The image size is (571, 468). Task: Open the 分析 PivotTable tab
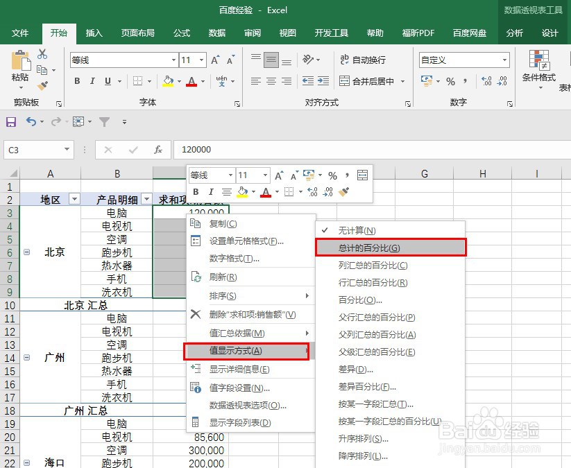pyautogui.click(x=515, y=33)
